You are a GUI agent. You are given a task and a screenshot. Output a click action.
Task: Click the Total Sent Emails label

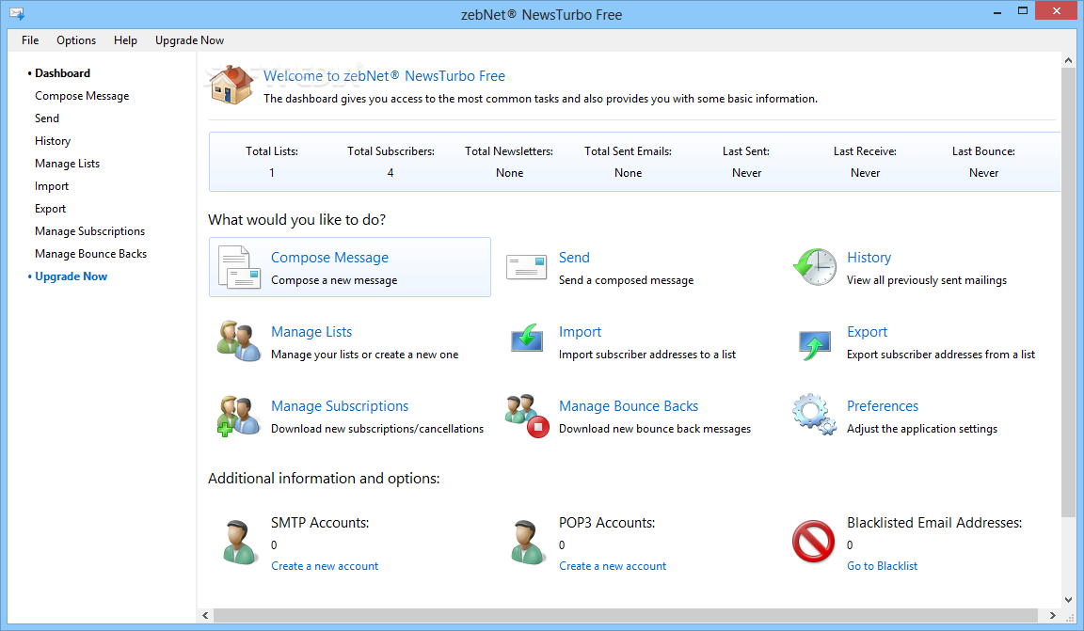click(x=628, y=151)
